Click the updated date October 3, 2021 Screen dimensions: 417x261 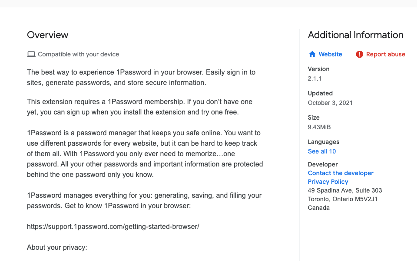[x=330, y=103]
